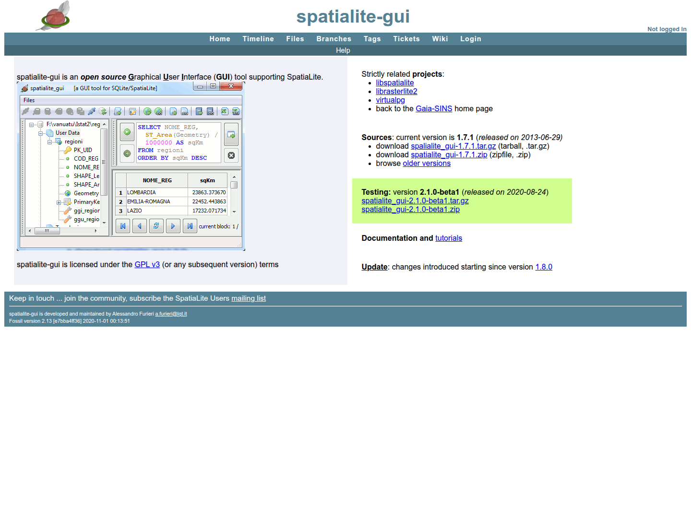This screenshot has width=691, height=518.
Task: Open the GPL v3 license link
Action: point(147,265)
